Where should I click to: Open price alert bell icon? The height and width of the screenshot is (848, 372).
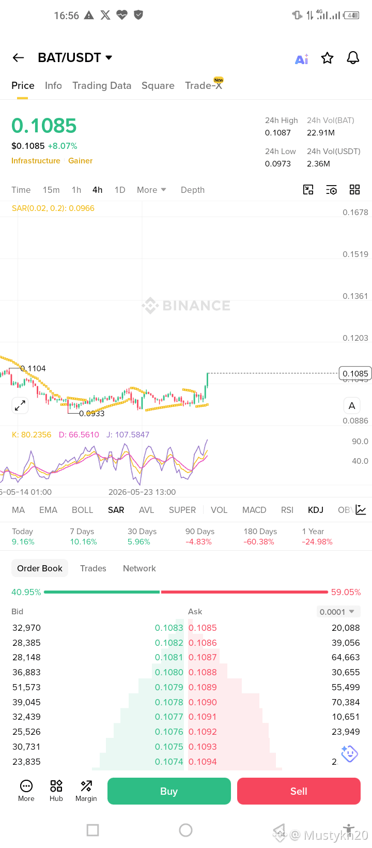tap(353, 58)
